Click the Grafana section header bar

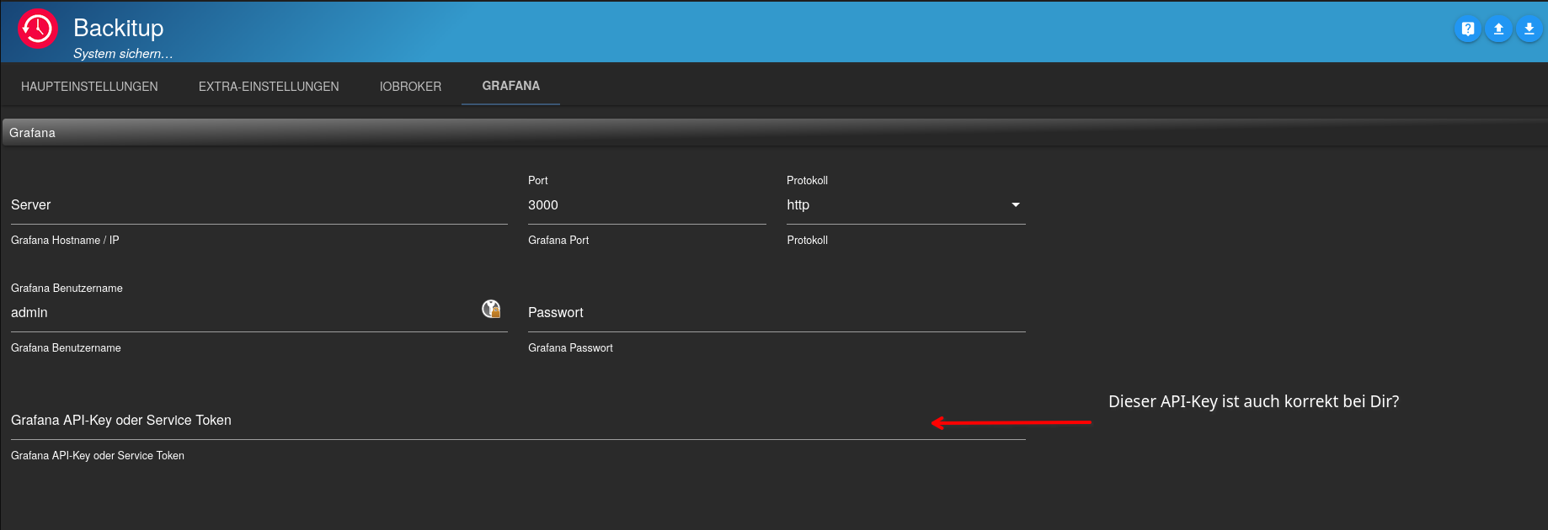tap(774, 133)
